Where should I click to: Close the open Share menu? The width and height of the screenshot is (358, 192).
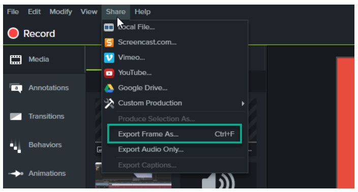[x=116, y=12]
